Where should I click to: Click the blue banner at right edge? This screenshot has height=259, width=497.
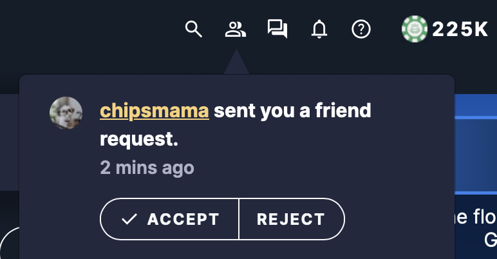476,144
